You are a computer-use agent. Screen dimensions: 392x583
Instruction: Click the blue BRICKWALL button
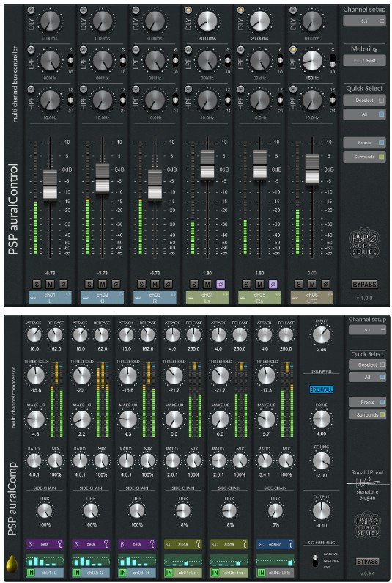pos(322,389)
